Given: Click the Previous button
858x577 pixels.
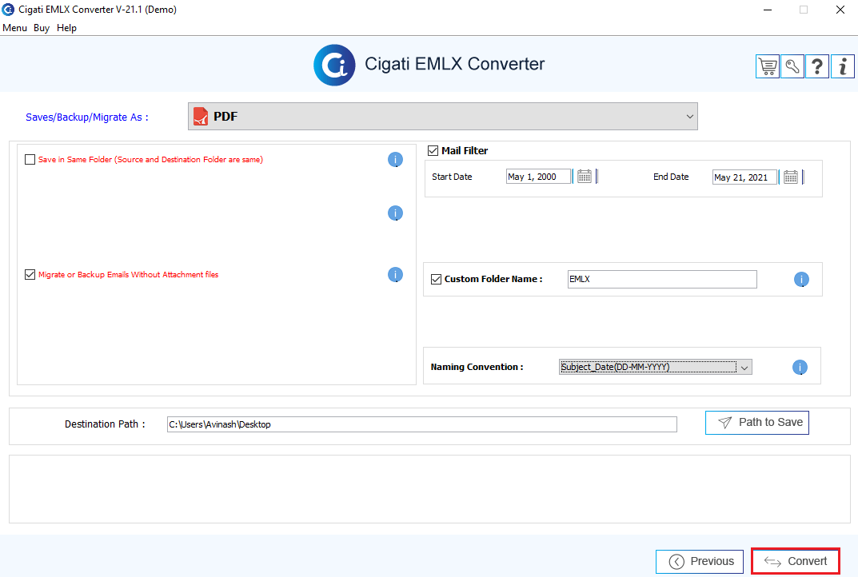Looking at the screenshot, I should (x=700, y=562).
